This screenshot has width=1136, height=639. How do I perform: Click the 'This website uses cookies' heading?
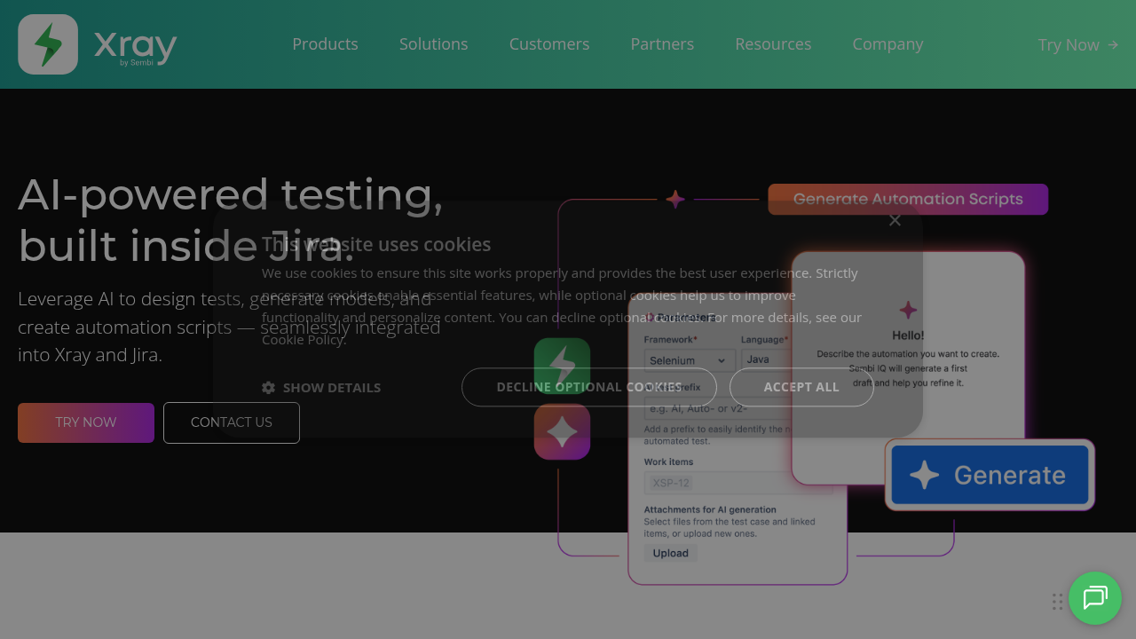pos(376,244)
